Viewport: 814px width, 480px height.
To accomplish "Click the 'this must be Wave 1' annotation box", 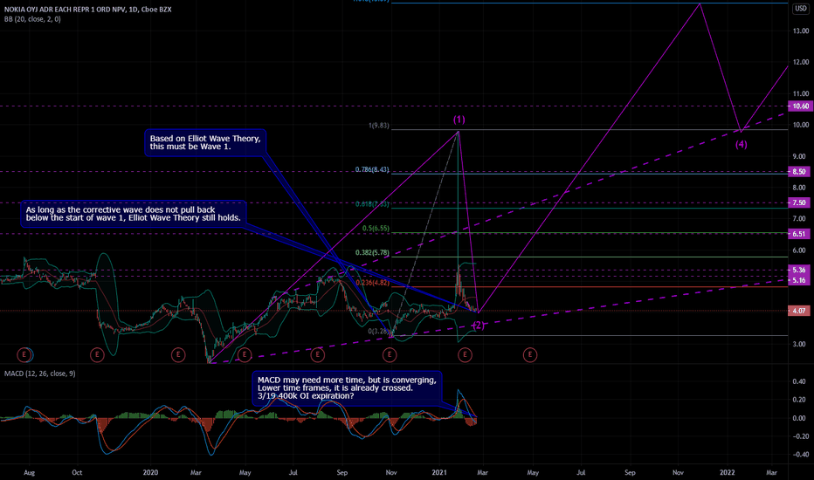I will tap(205, 143).
